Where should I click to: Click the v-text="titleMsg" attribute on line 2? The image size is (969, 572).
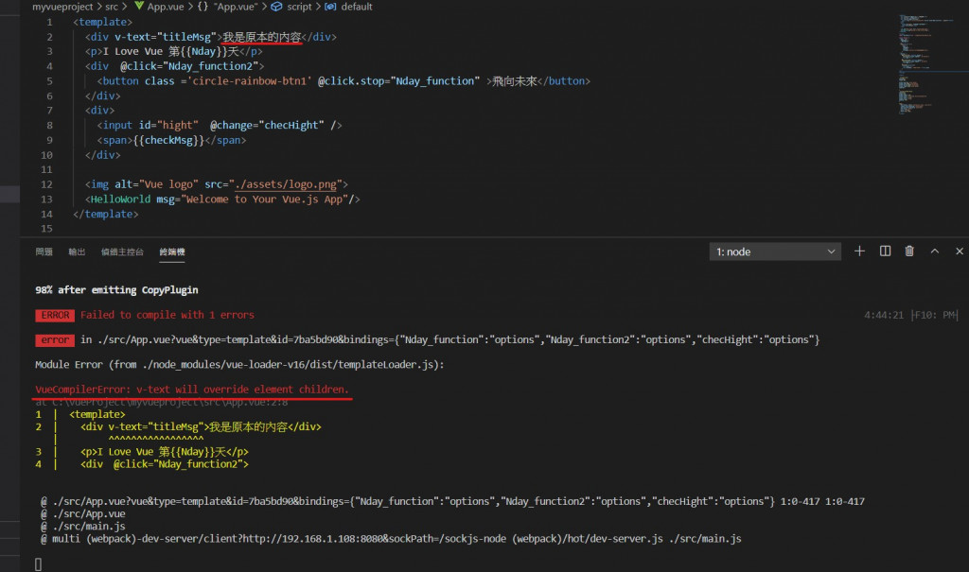click(166, 37)
